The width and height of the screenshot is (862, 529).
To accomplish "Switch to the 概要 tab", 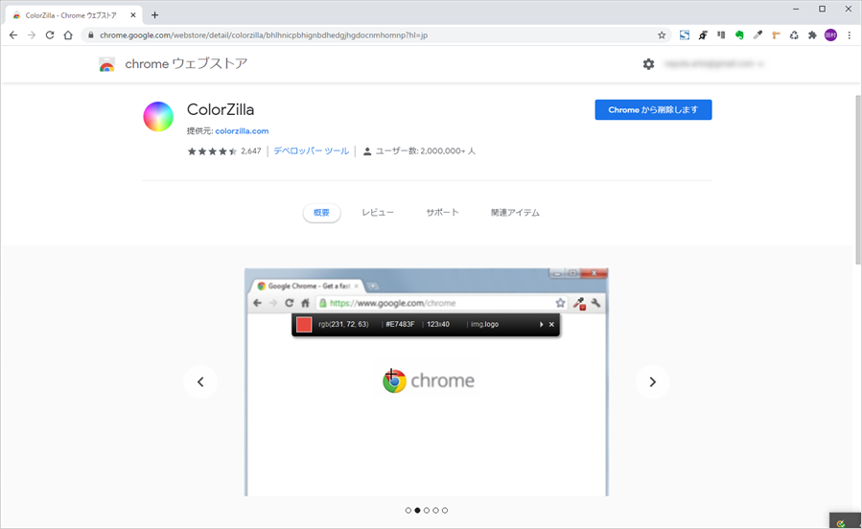I will pyautogui.click(x=321, y=213).
